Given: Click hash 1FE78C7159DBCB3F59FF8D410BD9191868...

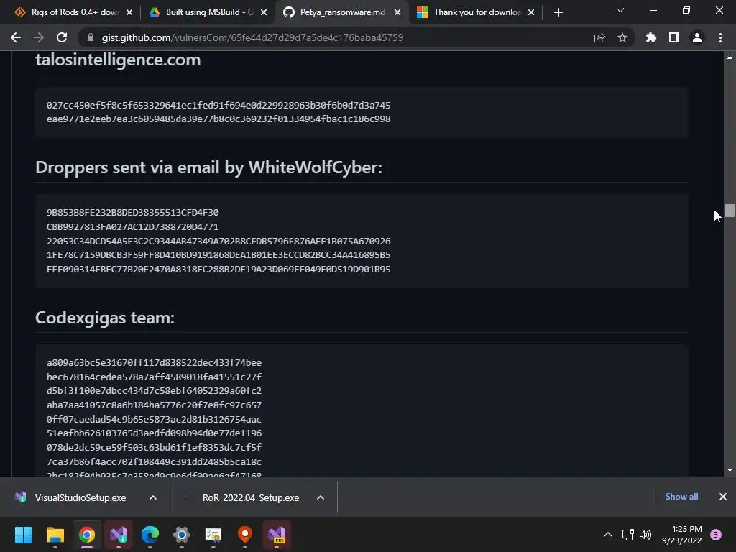Looking at the screenshot, I should click(218, 255).
